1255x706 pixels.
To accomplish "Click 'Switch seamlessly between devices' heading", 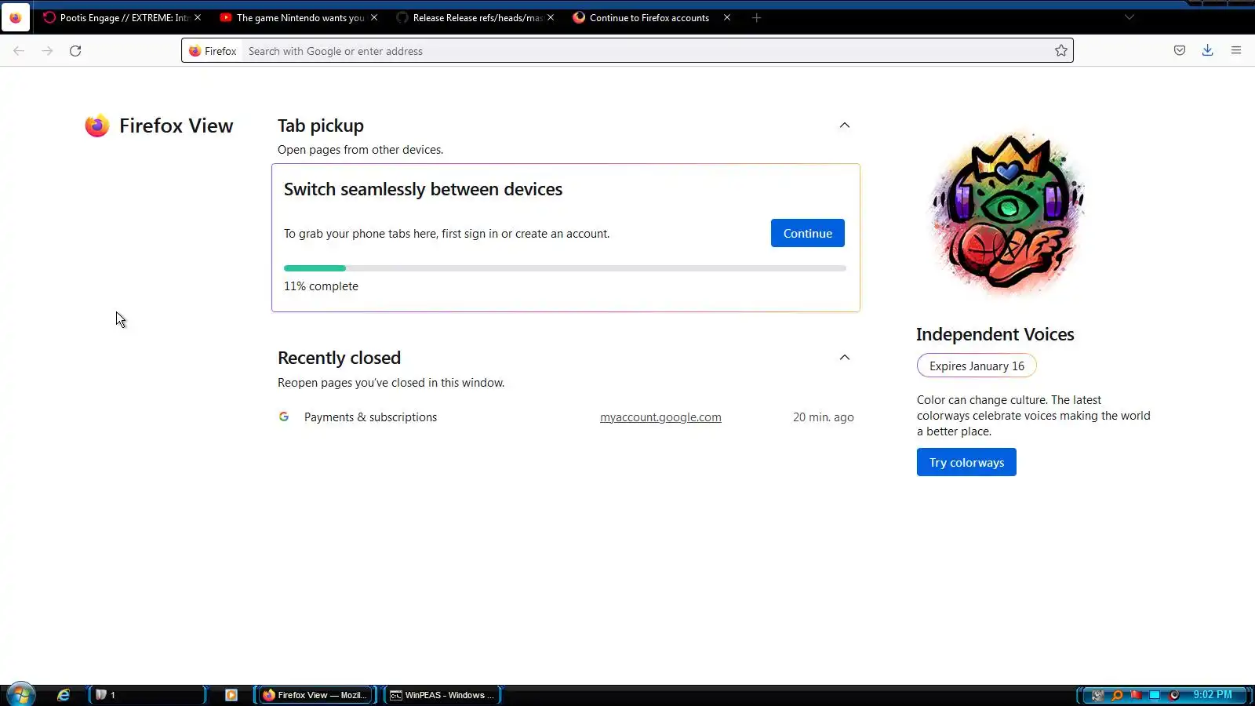I will pyautogui.click(x=423, y=189).
